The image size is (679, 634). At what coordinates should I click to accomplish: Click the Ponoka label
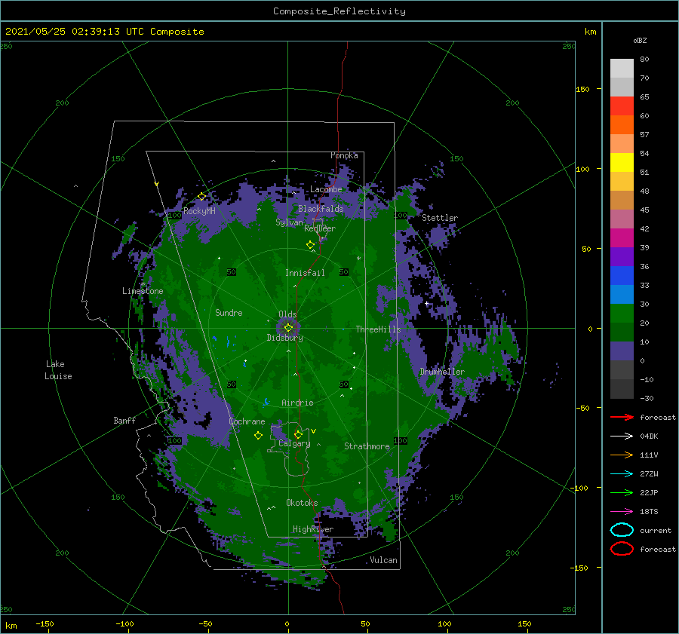344,155
